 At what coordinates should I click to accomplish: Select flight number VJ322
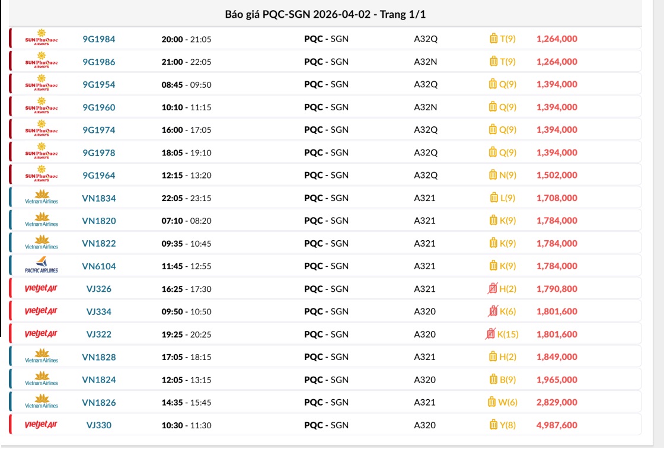point(99,334)
